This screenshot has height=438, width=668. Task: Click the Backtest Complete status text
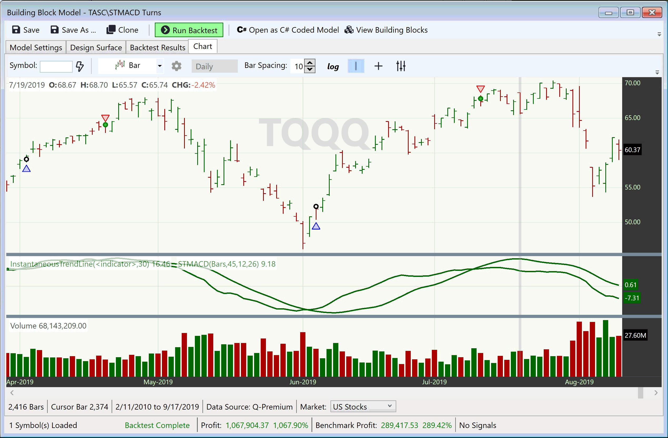click(157, 425)
